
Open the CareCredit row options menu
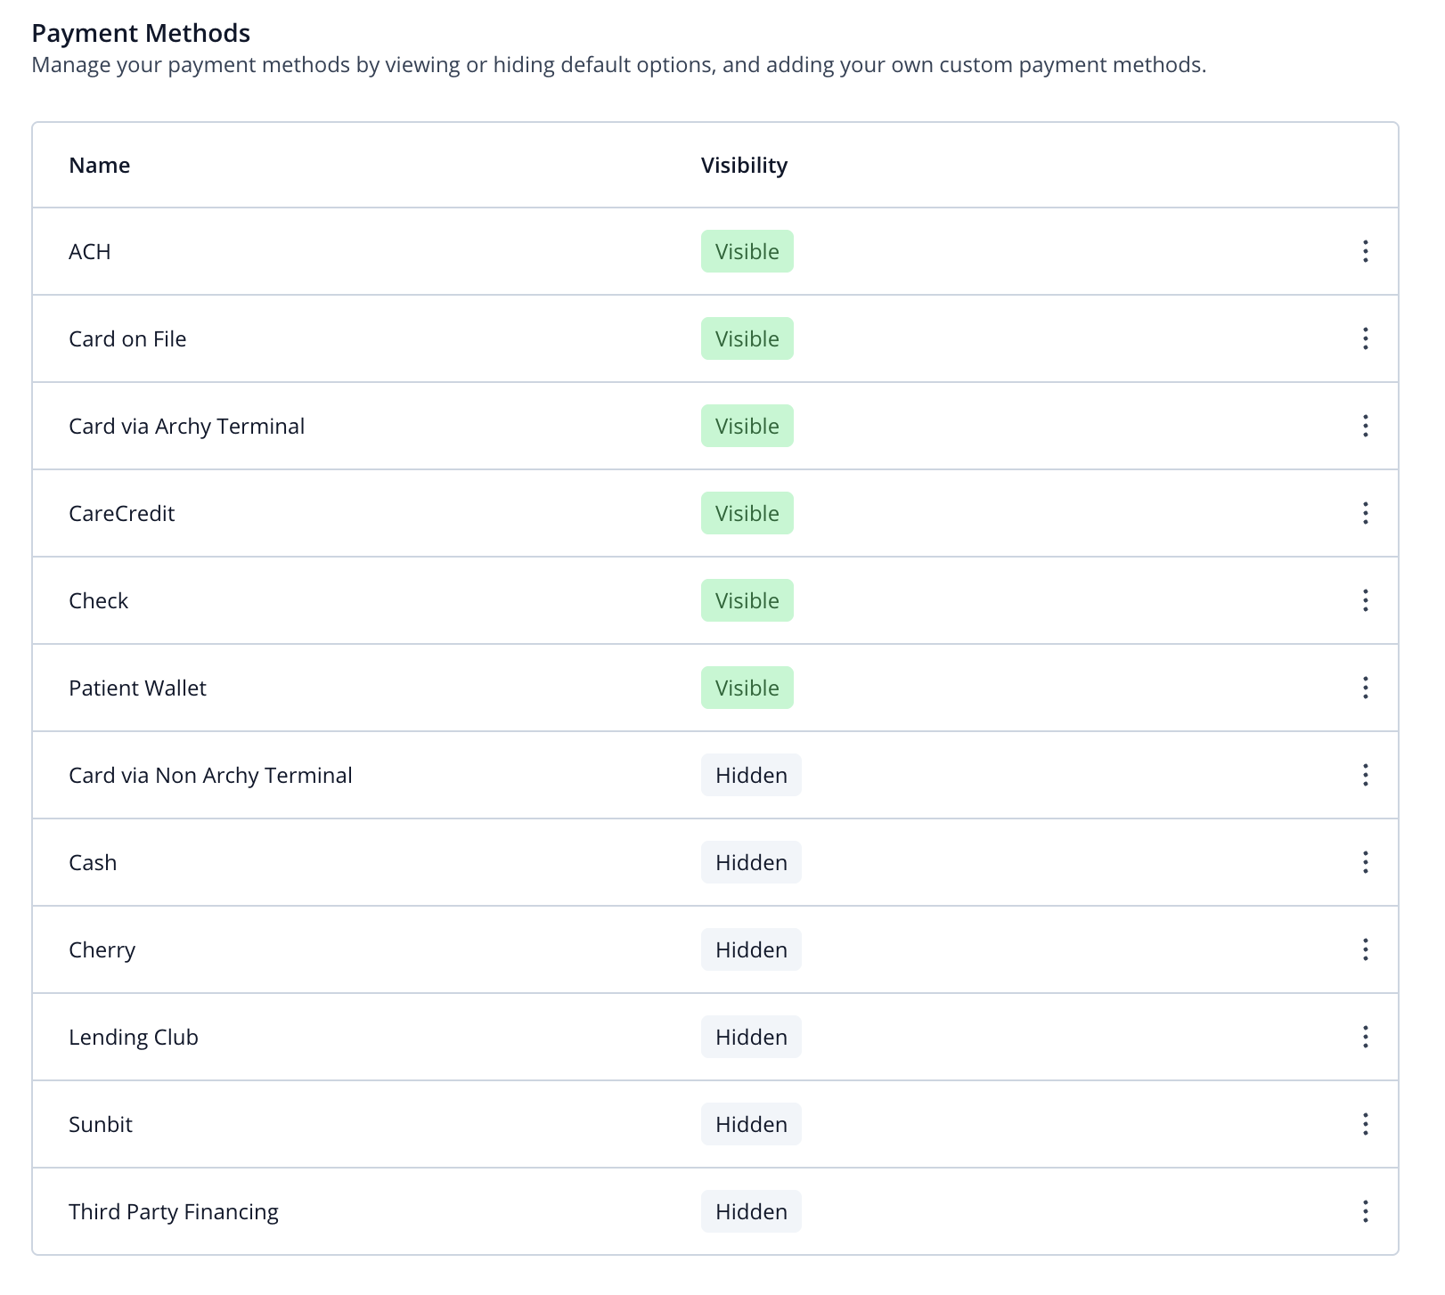pyautogui.click(x=1365, y=513)
